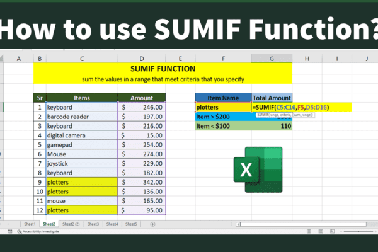Select column G header
The height and width of the screenshot is (252, 378).
click(272, 59)
